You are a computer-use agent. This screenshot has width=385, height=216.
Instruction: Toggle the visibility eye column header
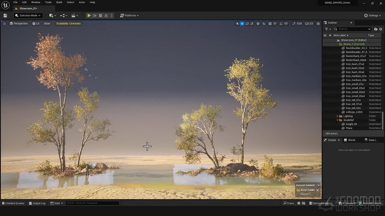pyautogui.click(x=325, y=35)
